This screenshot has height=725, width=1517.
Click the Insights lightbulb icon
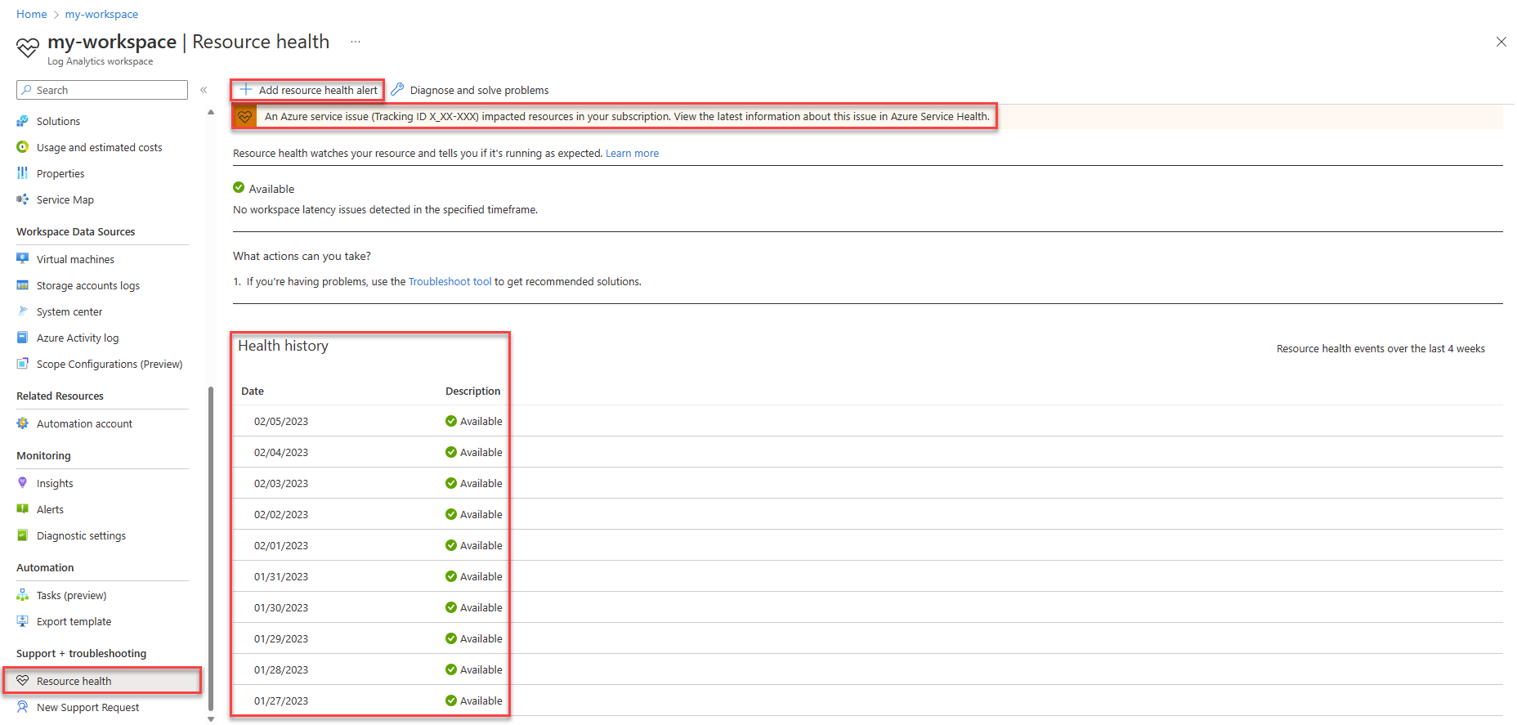click(23, 483)
